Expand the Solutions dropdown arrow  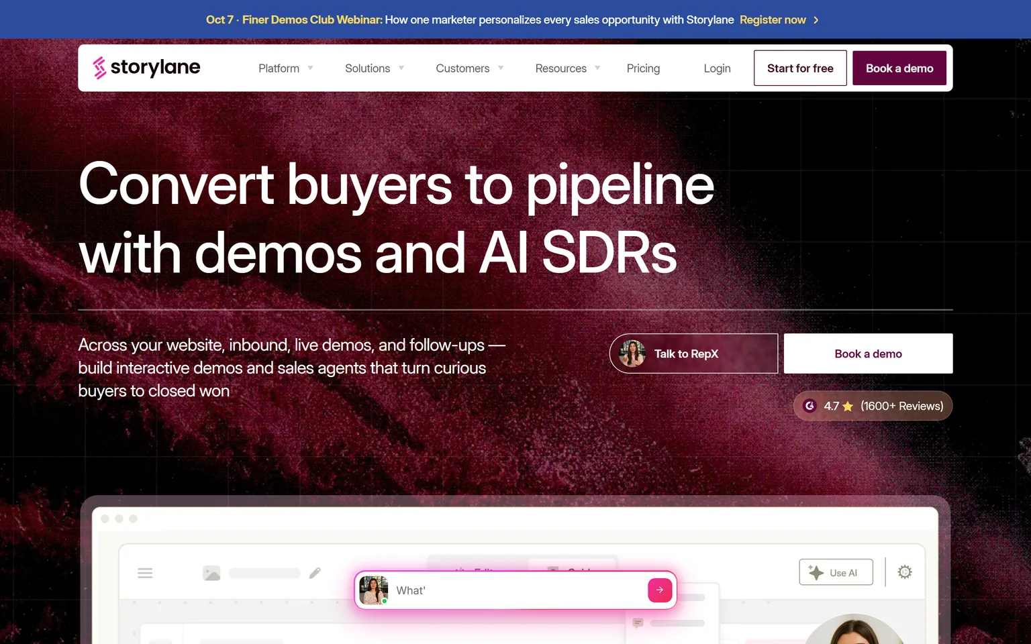point(401,68)
